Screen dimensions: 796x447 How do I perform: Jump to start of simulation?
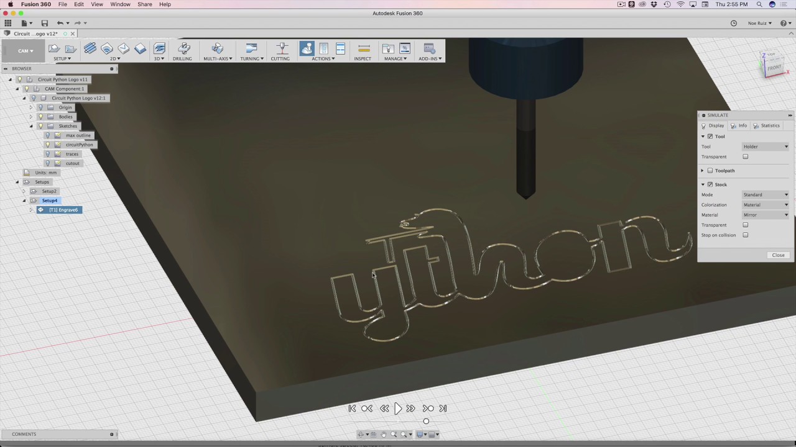352,409
